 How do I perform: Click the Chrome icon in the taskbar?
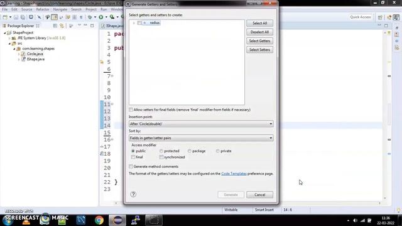point(99,220)
